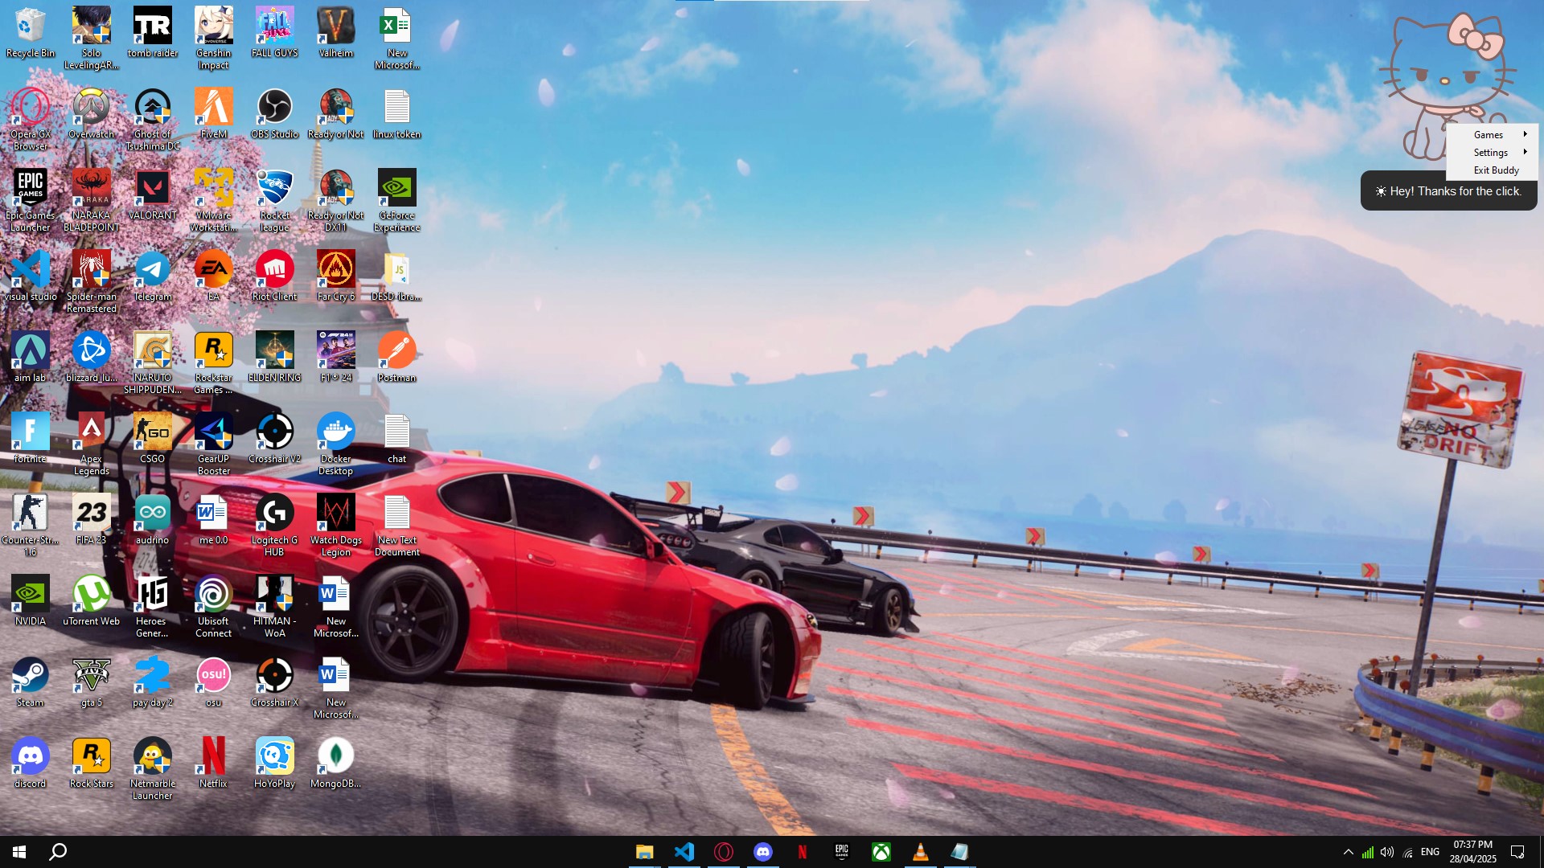Viewport: 1544px width, 868px height.
Task: Select the CSGO desktop icon
Action: [152, 439]
